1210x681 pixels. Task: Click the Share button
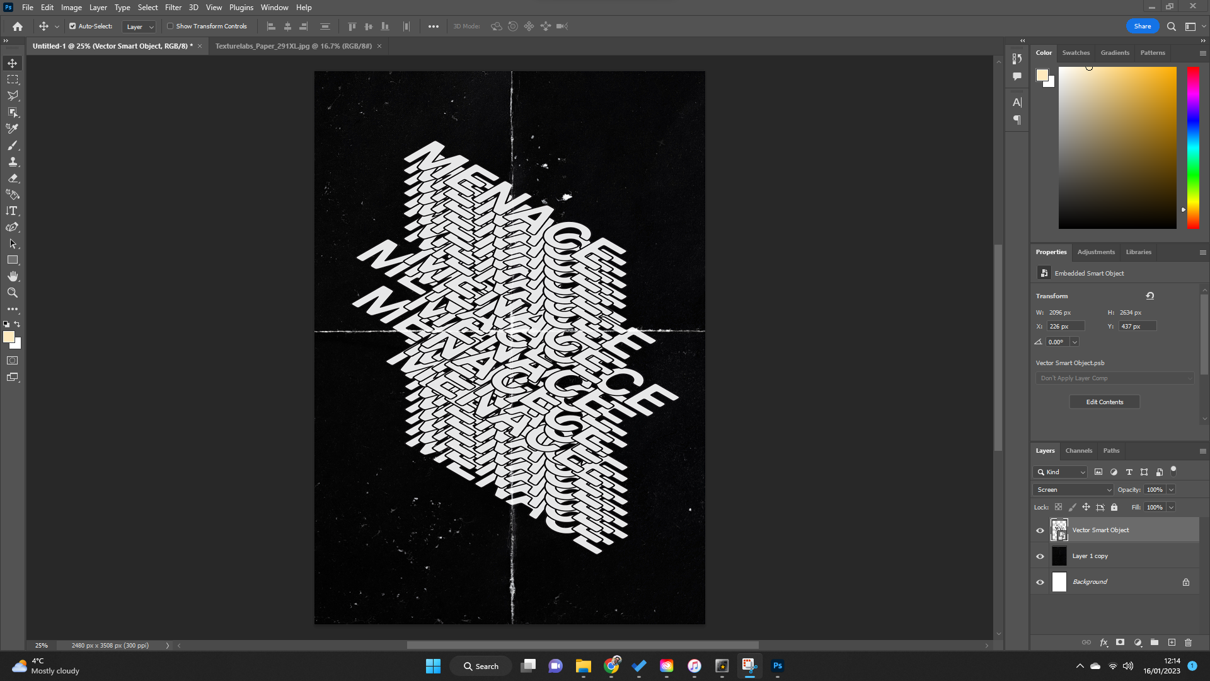[x=1142, y=26]
